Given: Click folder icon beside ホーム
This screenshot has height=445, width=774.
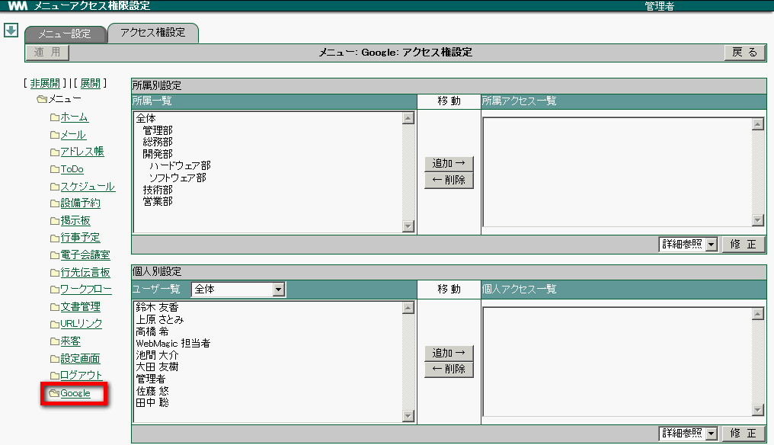Looking at the screenshot, I should 55,117.
